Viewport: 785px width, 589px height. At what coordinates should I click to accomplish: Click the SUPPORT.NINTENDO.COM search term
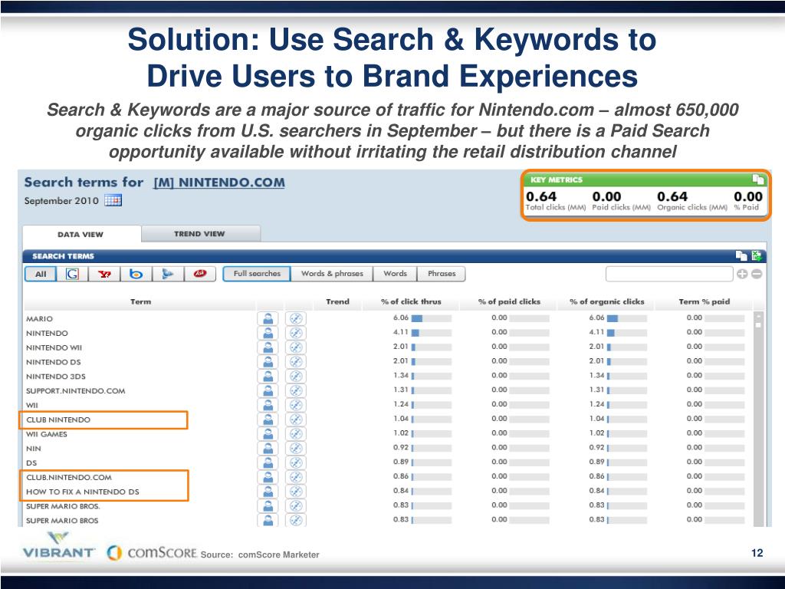[x=76, y=390]
